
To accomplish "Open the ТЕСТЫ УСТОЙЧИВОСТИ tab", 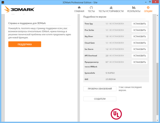I will point(111,9).
